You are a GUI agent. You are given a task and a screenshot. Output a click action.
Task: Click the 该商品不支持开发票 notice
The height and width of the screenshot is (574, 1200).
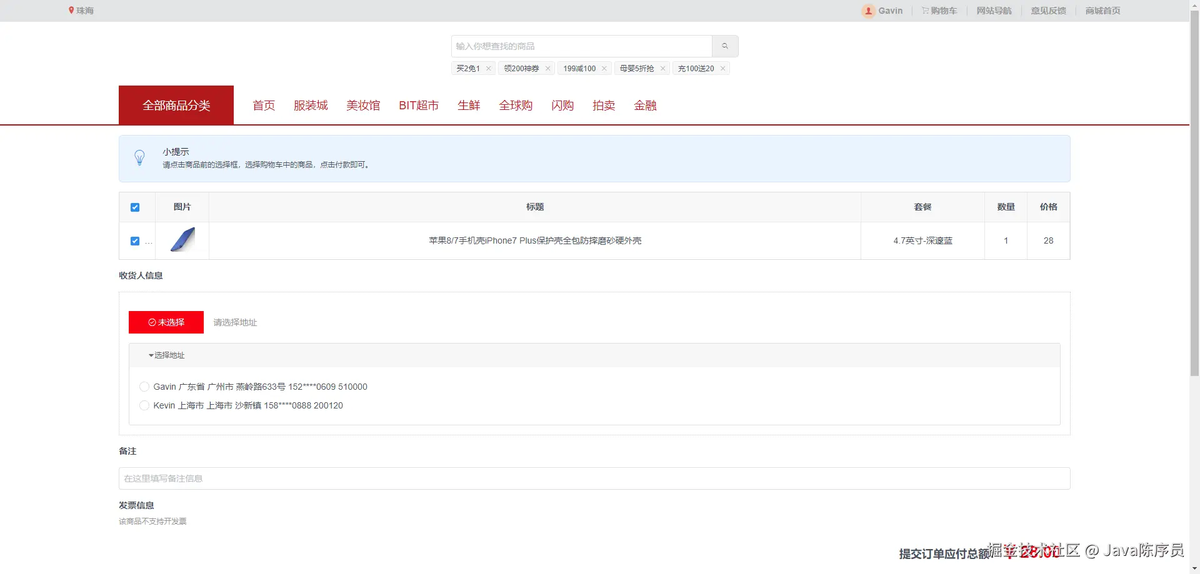coord(152,521)
